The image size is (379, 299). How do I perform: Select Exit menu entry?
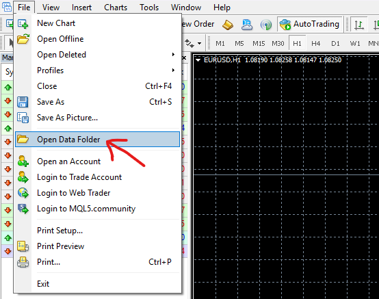[97, 284]
